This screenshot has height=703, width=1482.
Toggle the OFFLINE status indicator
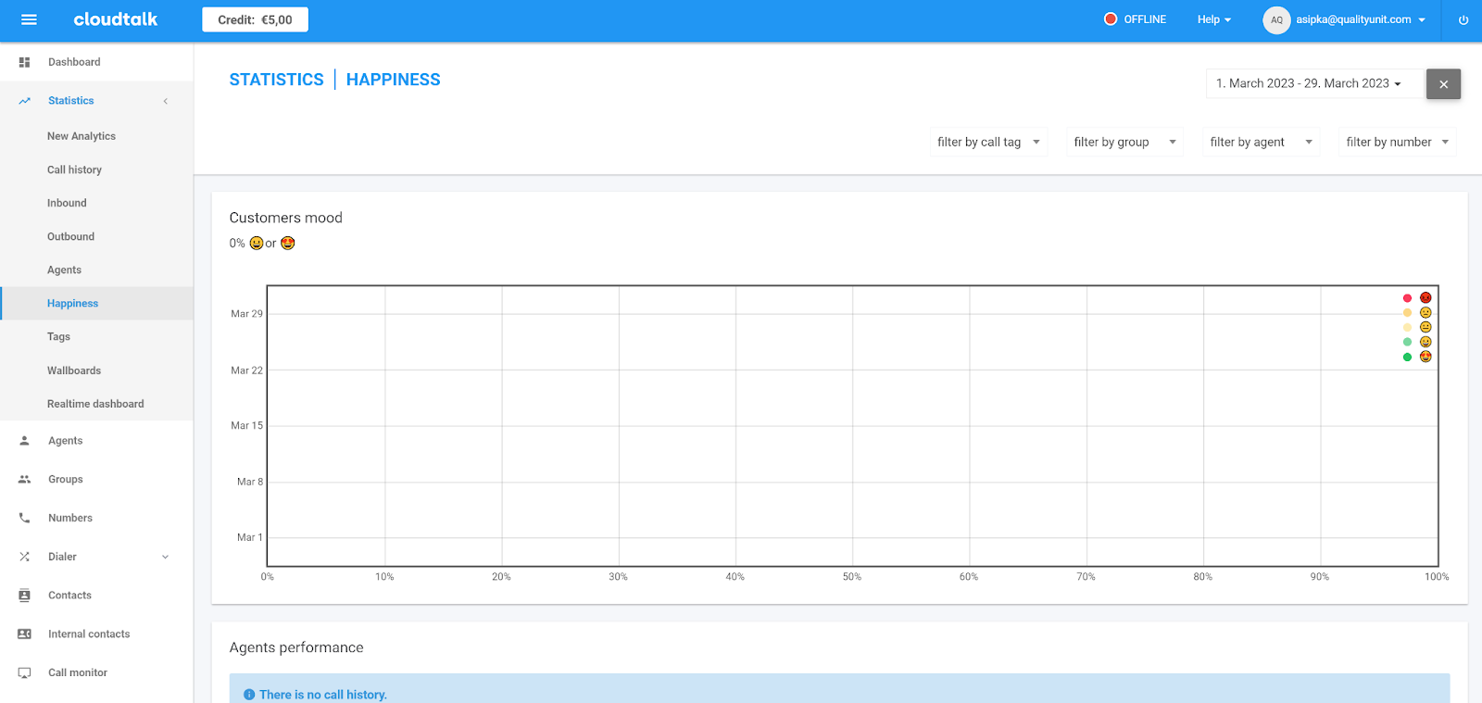(x=1135, y=19)
